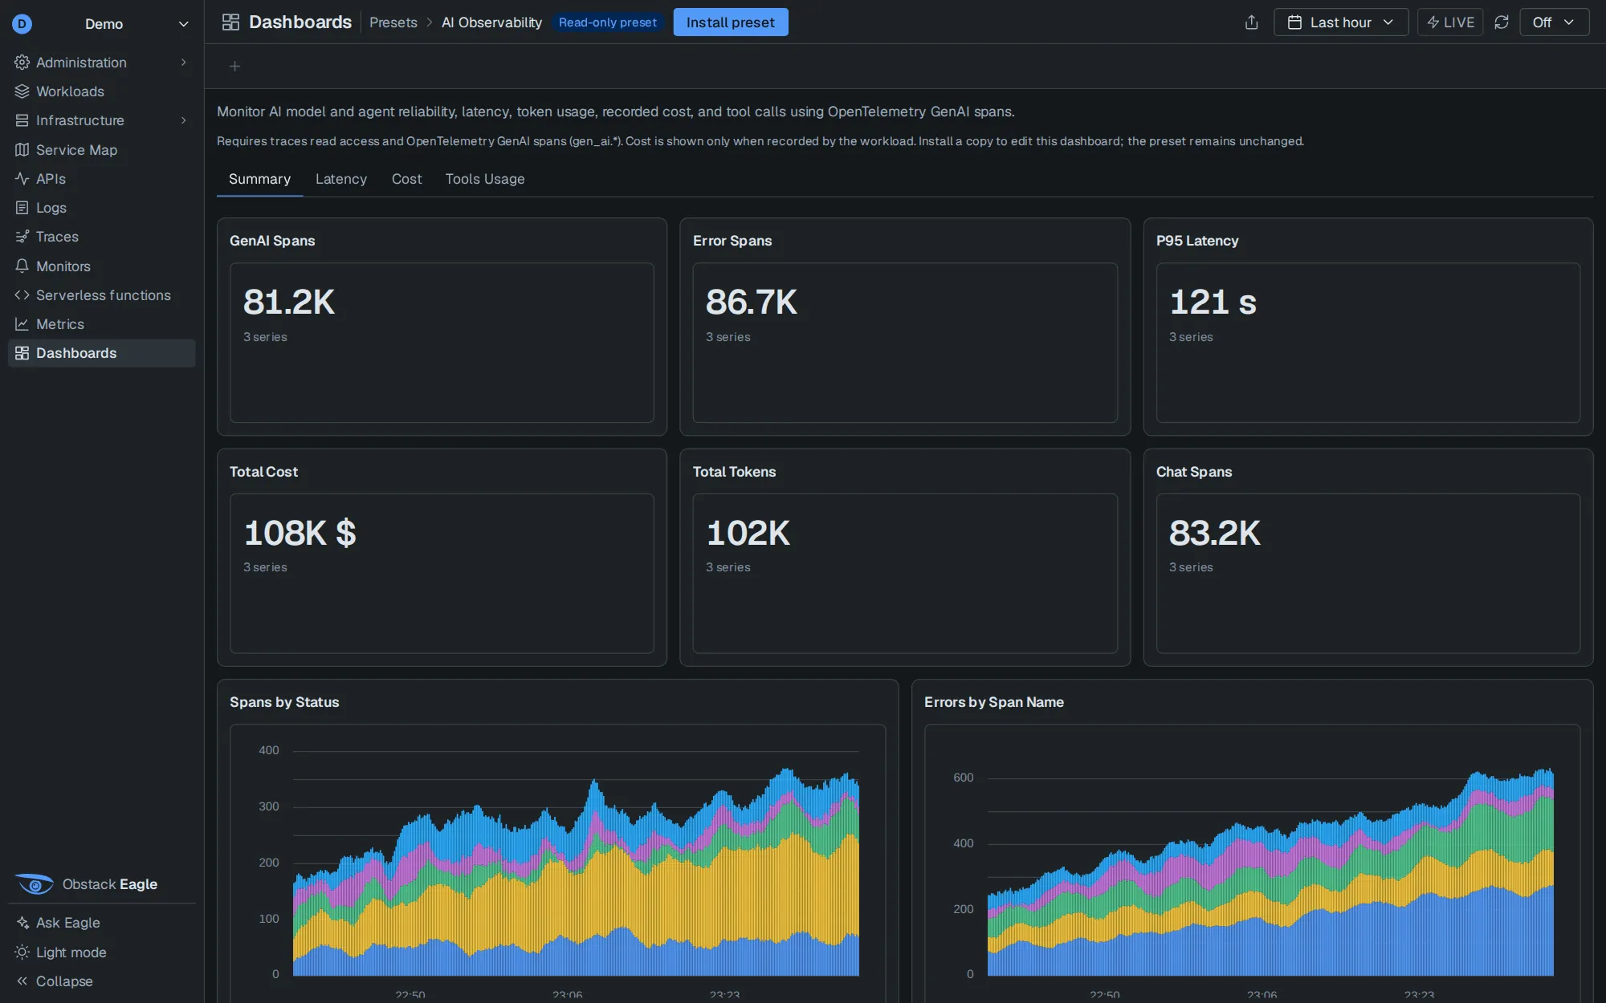
Task: Go to Presets breadcrumb
Action: [x=393, y=22]
